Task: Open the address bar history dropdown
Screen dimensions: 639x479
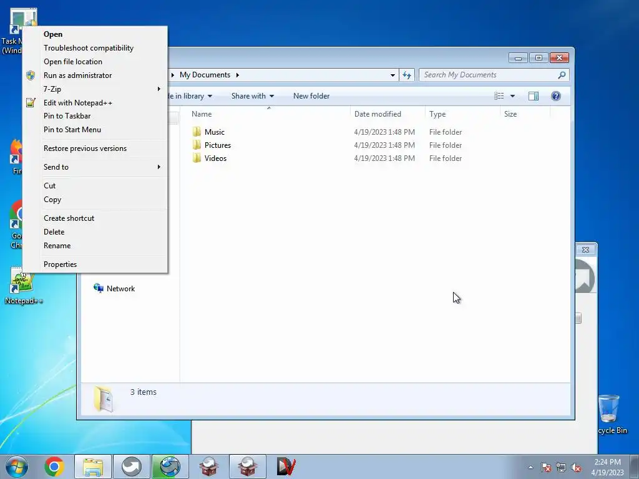Action: 393,75
